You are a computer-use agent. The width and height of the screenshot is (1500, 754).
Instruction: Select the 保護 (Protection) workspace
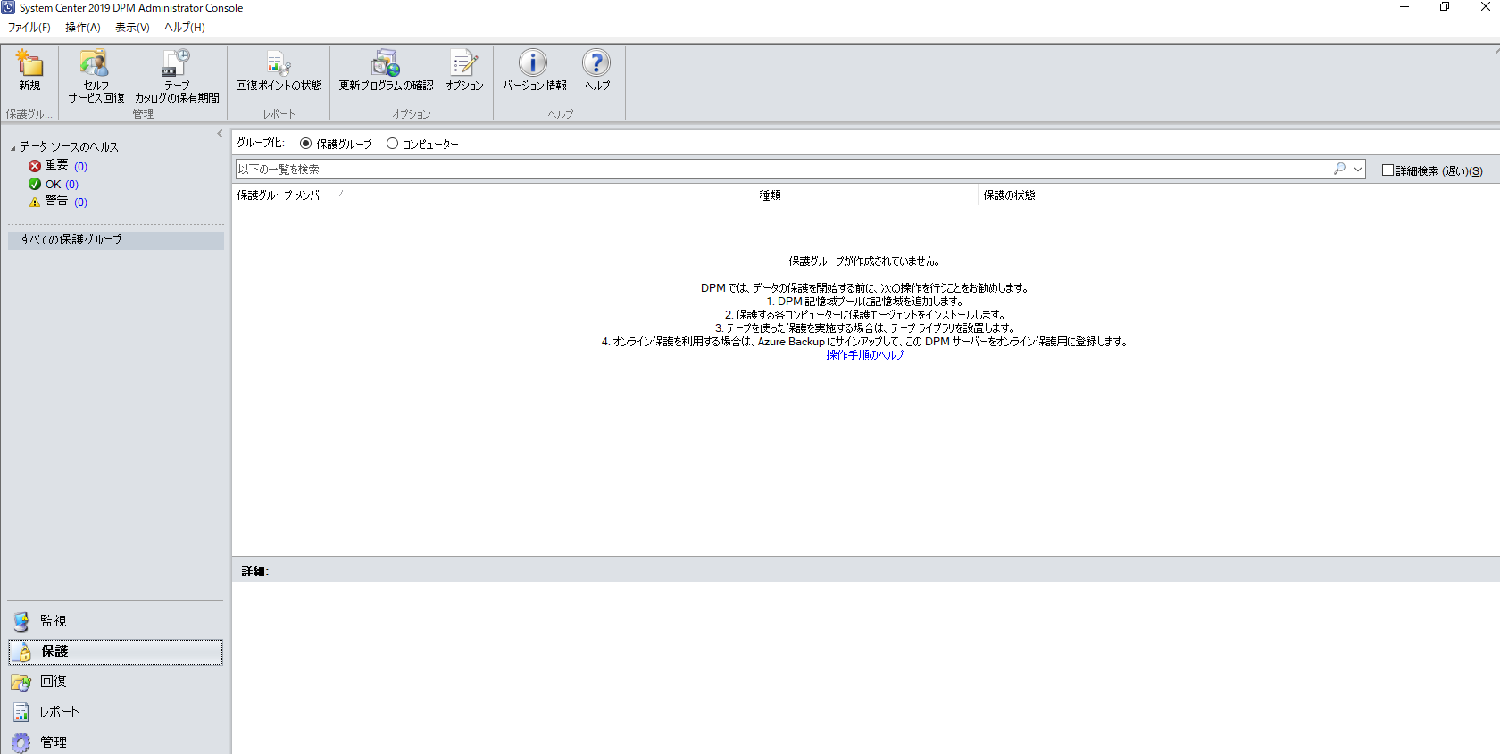(115, 651)
